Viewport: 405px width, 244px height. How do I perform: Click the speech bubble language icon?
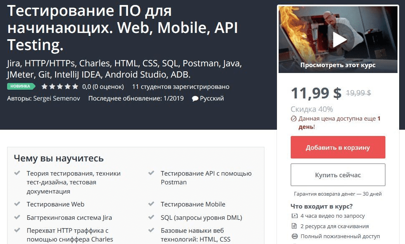pos(195,99)
